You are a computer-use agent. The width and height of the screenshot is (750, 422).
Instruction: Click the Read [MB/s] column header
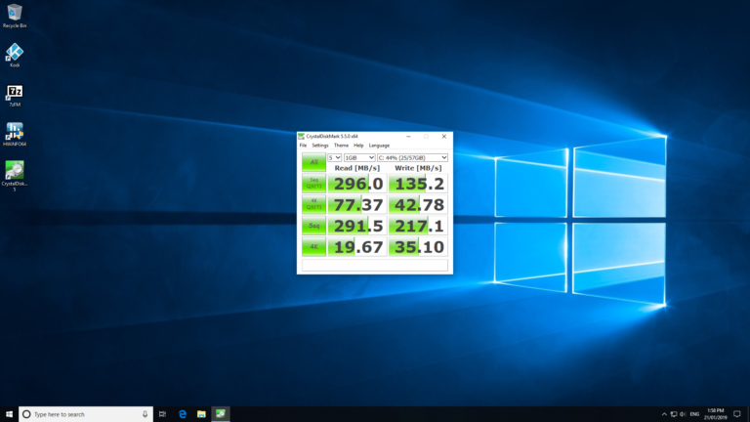pyautogui.click(x=357, y=168)
